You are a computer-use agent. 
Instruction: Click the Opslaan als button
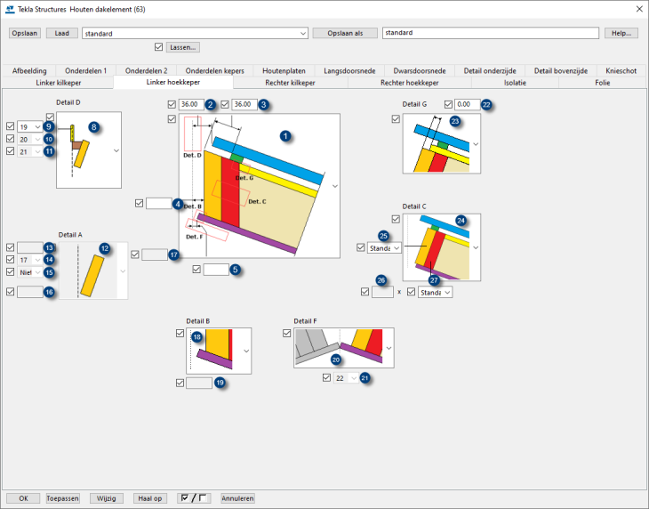(x=345, y=33)
